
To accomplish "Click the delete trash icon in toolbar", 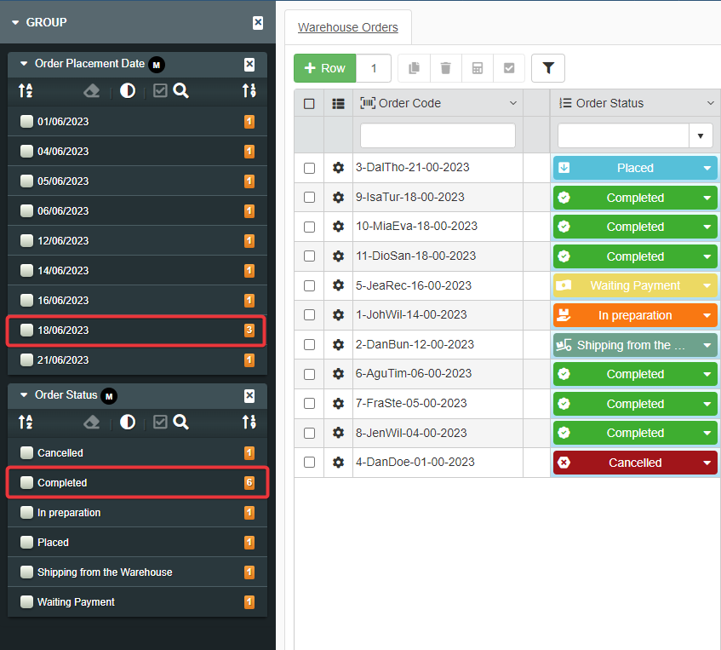I will click(x=446, y=68).
